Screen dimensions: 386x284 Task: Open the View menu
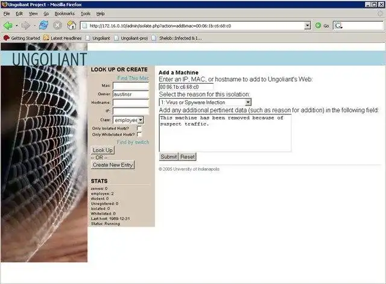point(33,14)
